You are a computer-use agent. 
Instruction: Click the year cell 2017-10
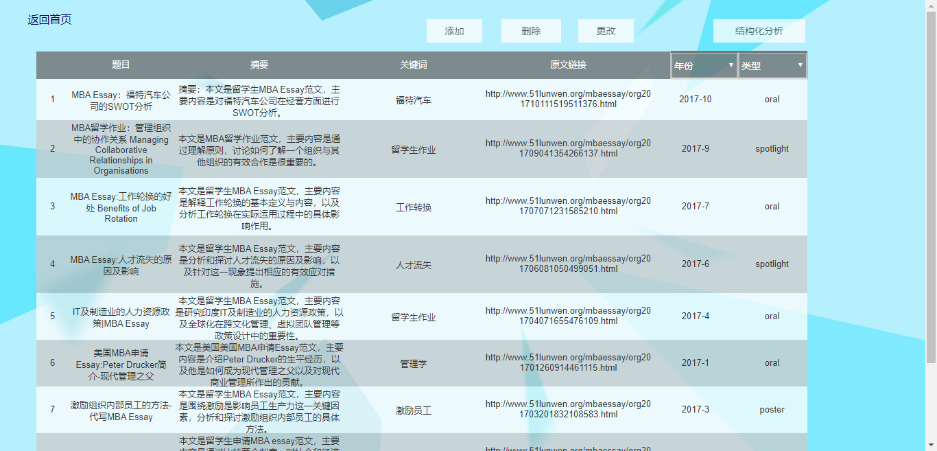[696, 99]
